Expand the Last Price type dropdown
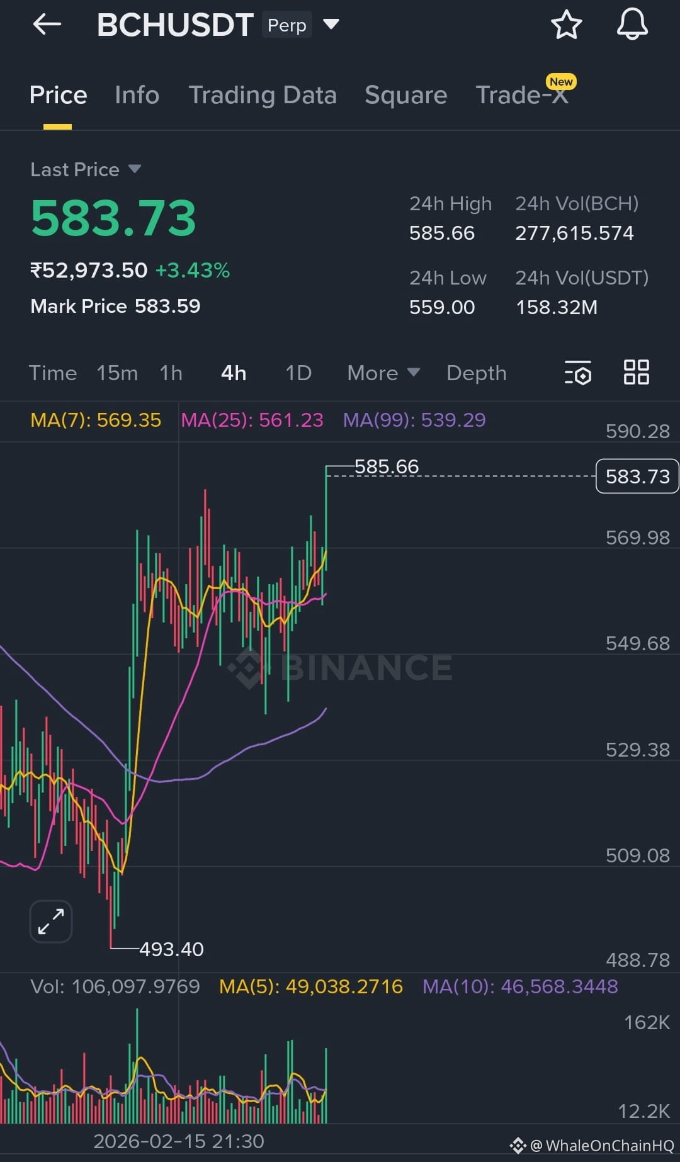 pyautogui.click(x=134, y=169)
